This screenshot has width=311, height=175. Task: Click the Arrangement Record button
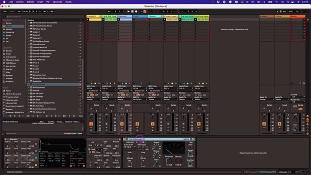[136, 12]
